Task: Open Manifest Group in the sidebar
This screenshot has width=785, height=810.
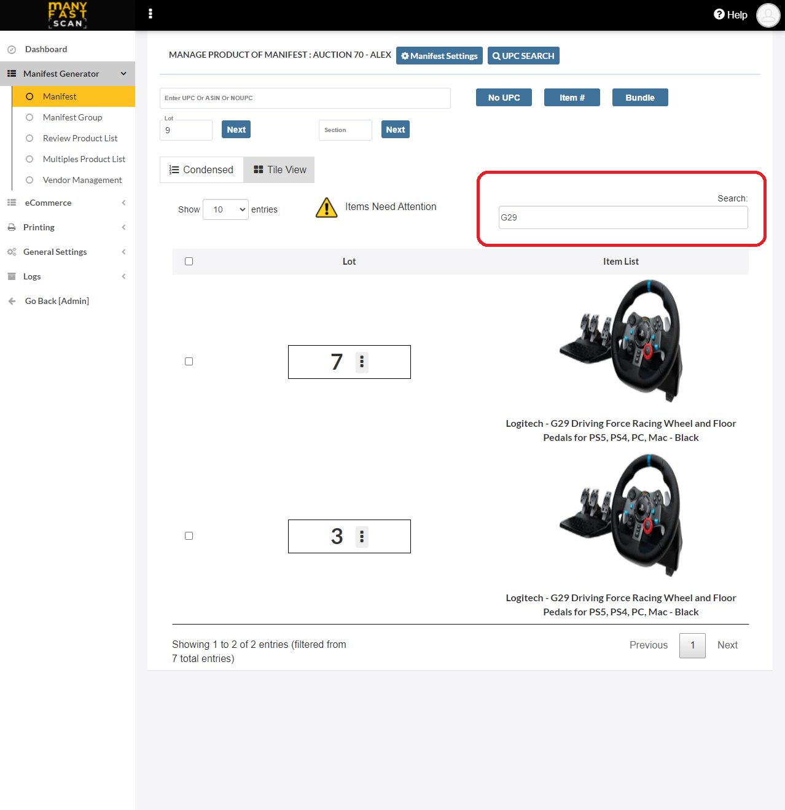Action: click(x=72, y=117)
